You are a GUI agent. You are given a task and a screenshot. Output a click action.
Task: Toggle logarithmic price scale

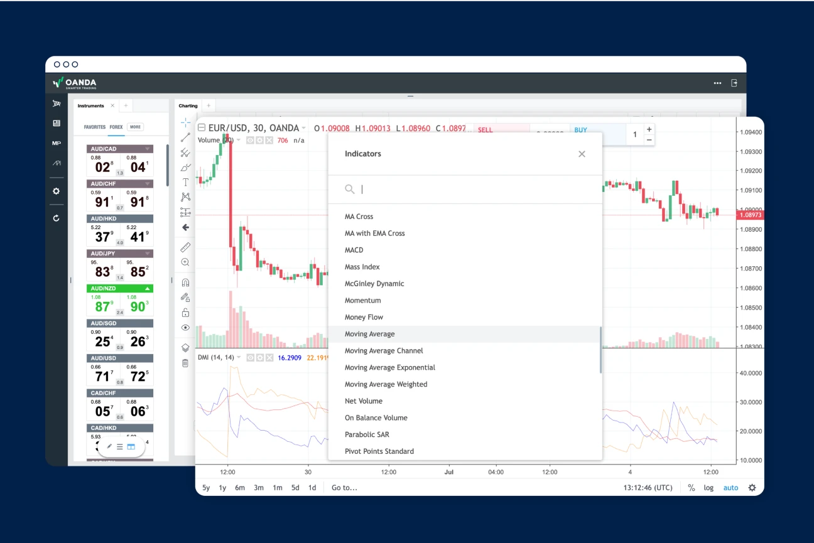pos(708,487)
